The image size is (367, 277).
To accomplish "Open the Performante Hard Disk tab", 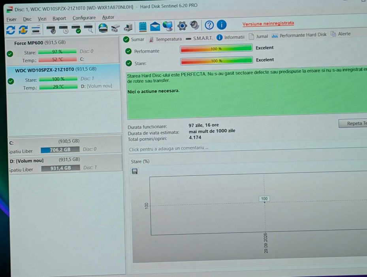I will coord(299,36).
